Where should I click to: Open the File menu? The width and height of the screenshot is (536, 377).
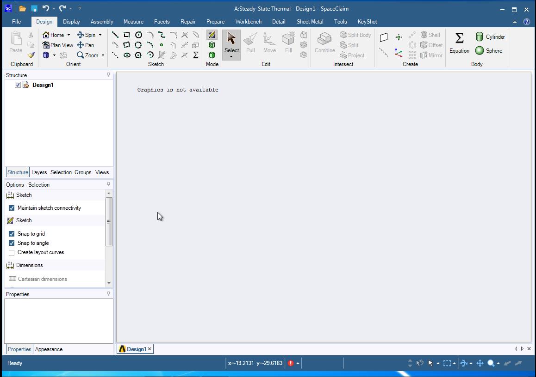[x=16, y=22]
